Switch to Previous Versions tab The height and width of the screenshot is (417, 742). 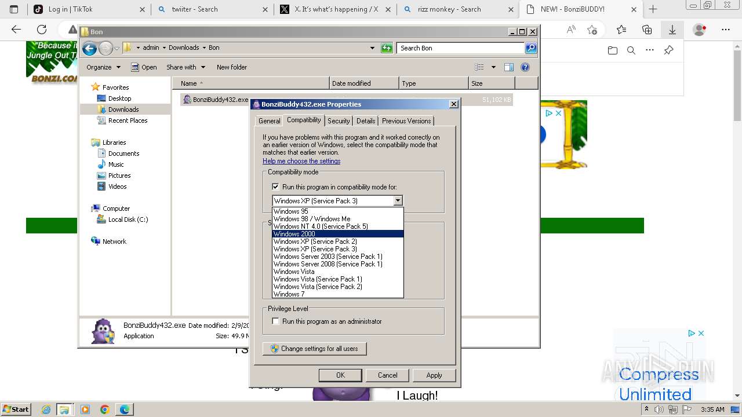click(x=406, y=121)
